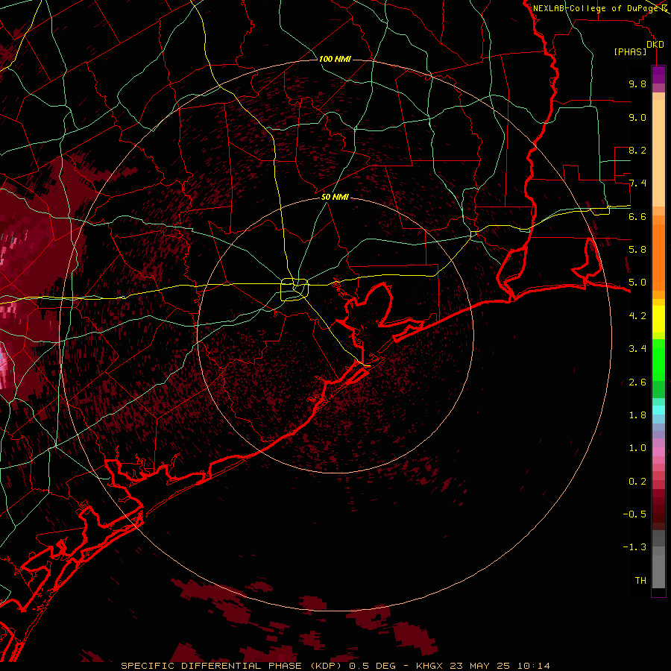Click the 5.8 value on the color scale

coord(637,250)
